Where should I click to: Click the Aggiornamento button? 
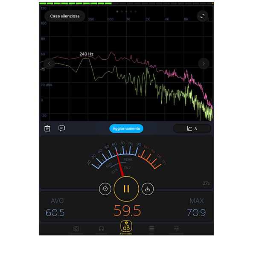126,128
